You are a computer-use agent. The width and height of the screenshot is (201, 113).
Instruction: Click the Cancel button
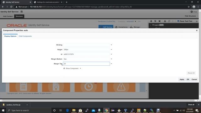click(194, 79)
